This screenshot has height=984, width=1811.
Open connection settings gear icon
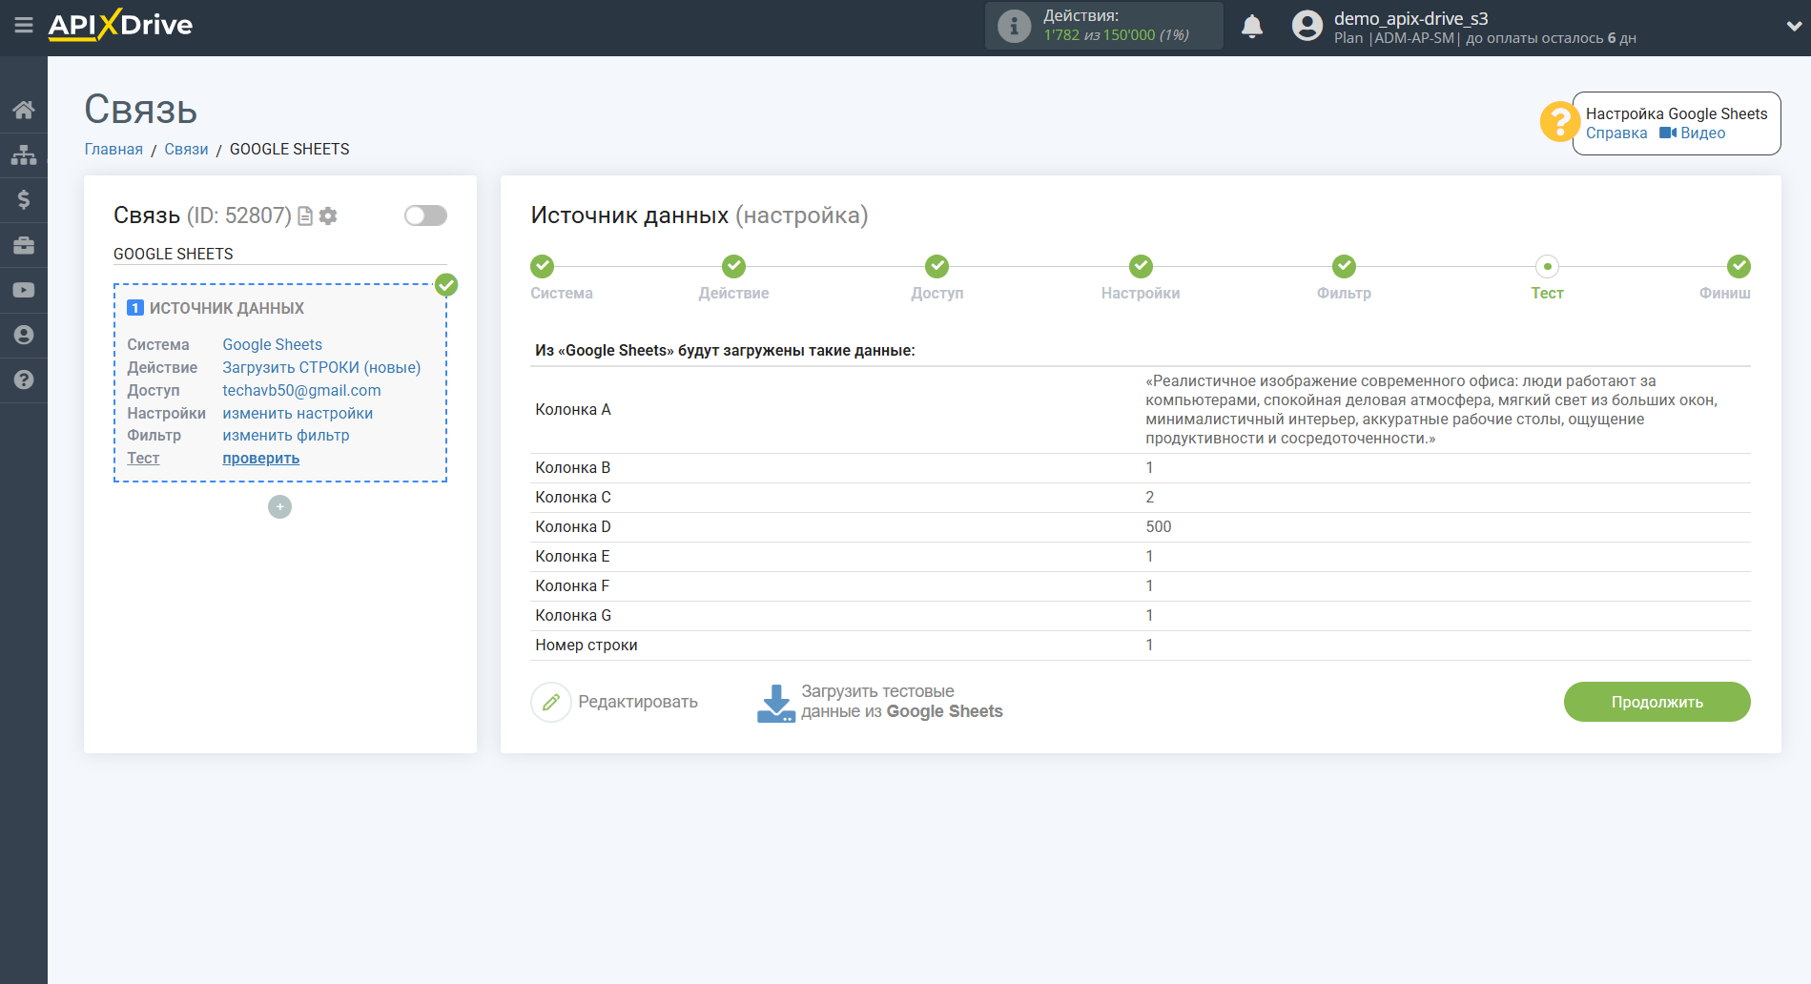pos(328,216)
